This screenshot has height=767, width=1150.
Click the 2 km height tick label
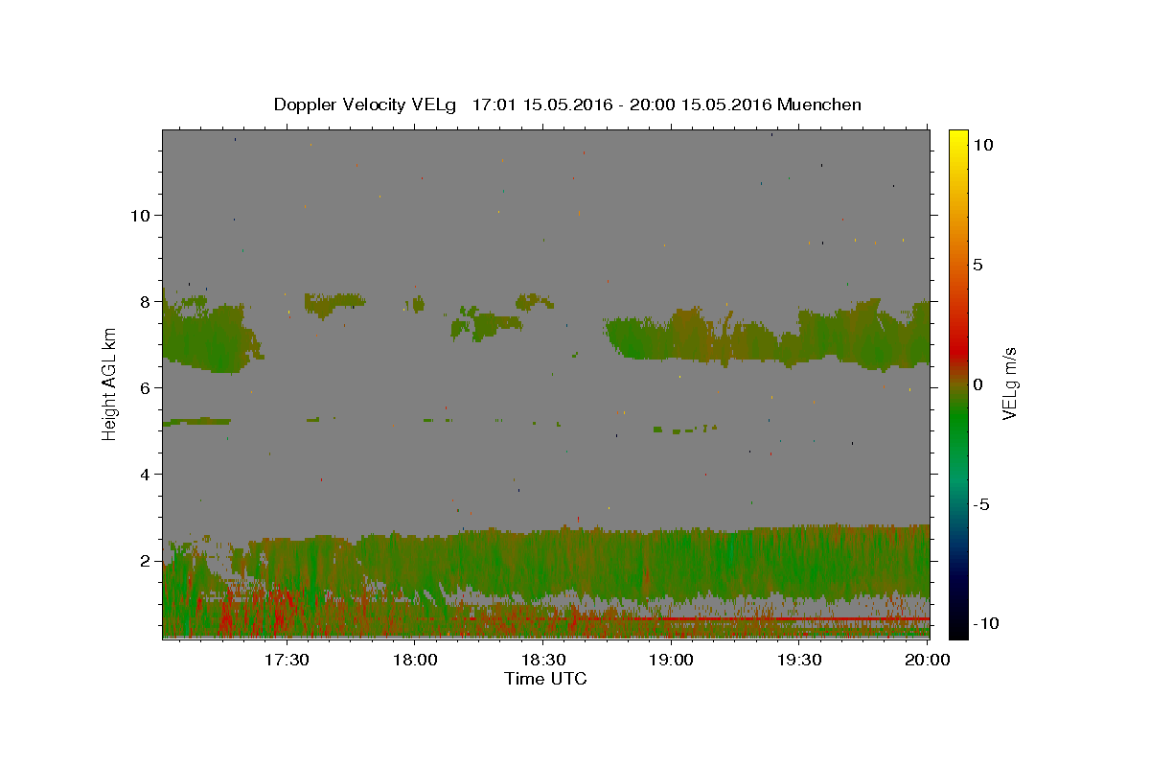click(x=143, y=561)
